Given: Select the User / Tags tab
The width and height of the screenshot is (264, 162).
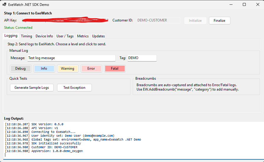Looking at the screenshot, I should [x=65, y=36].
